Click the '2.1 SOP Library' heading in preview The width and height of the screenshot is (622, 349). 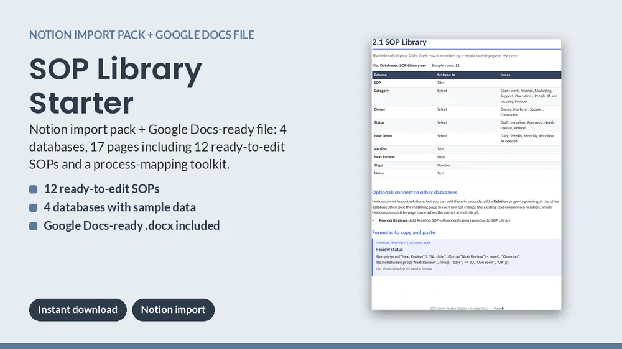click(x=399, y=42)
